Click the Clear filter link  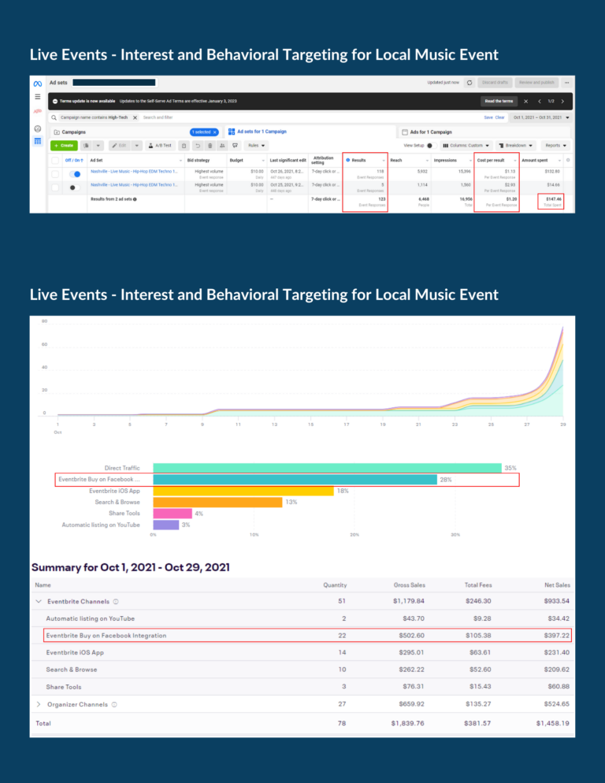499,118
